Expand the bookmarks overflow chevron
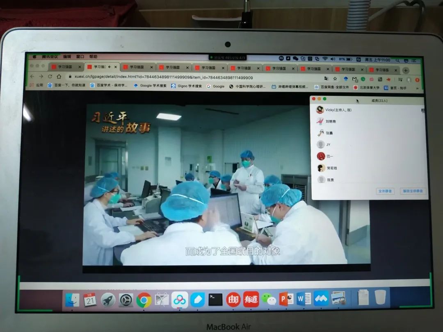The width and height of the screenshot is (443, 332). [x=417, y=89]
